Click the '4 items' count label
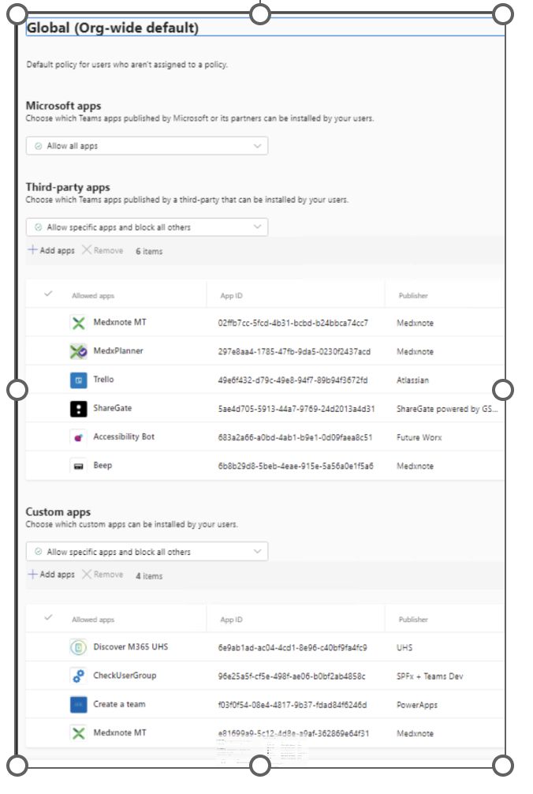Viewport: 533px width, 794px height. point(149,575)
